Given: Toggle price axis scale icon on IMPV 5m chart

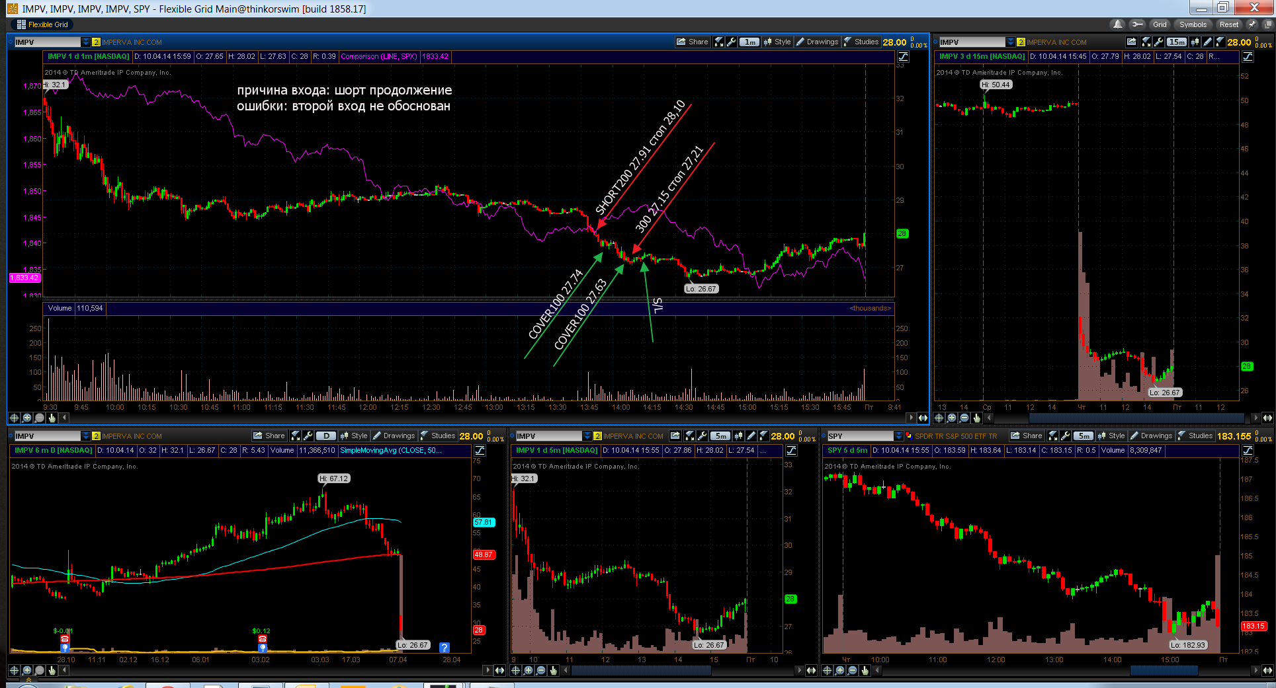Looking at the screenshot, I should pos(791,451).
